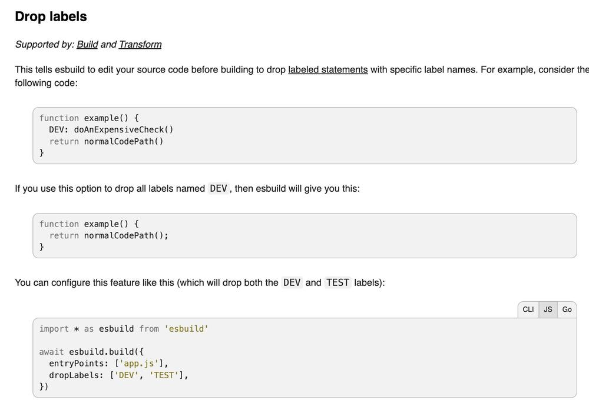Select the JS code tab
This screenshot has height=410, width=589.
coord(548,309)
